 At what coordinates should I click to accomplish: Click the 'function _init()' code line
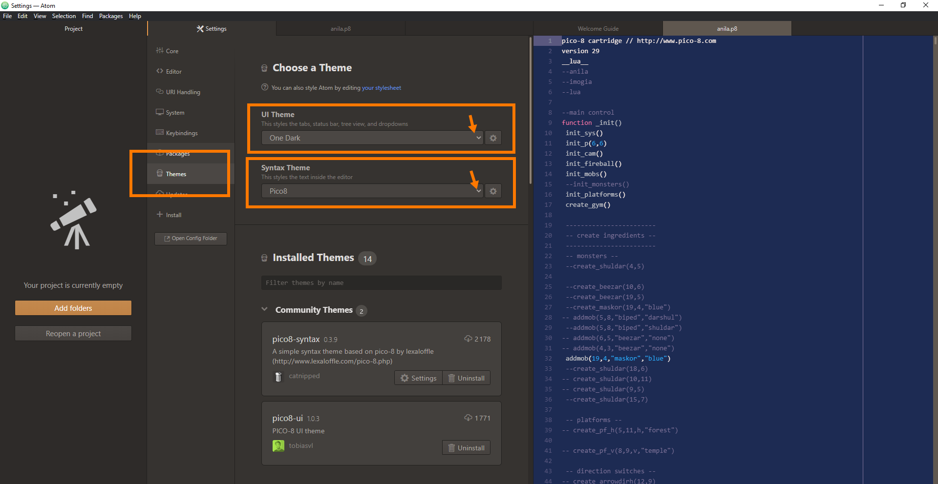click(x=592, y=123)
